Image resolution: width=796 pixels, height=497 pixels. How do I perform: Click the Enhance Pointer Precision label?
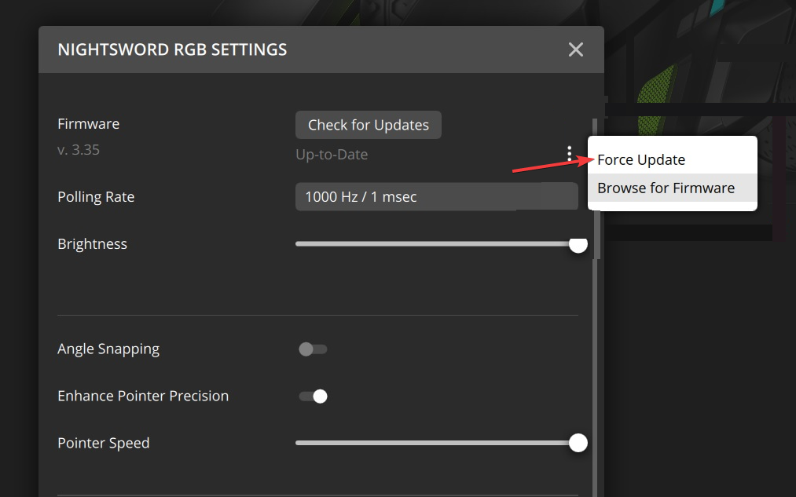tap(143, 396)
